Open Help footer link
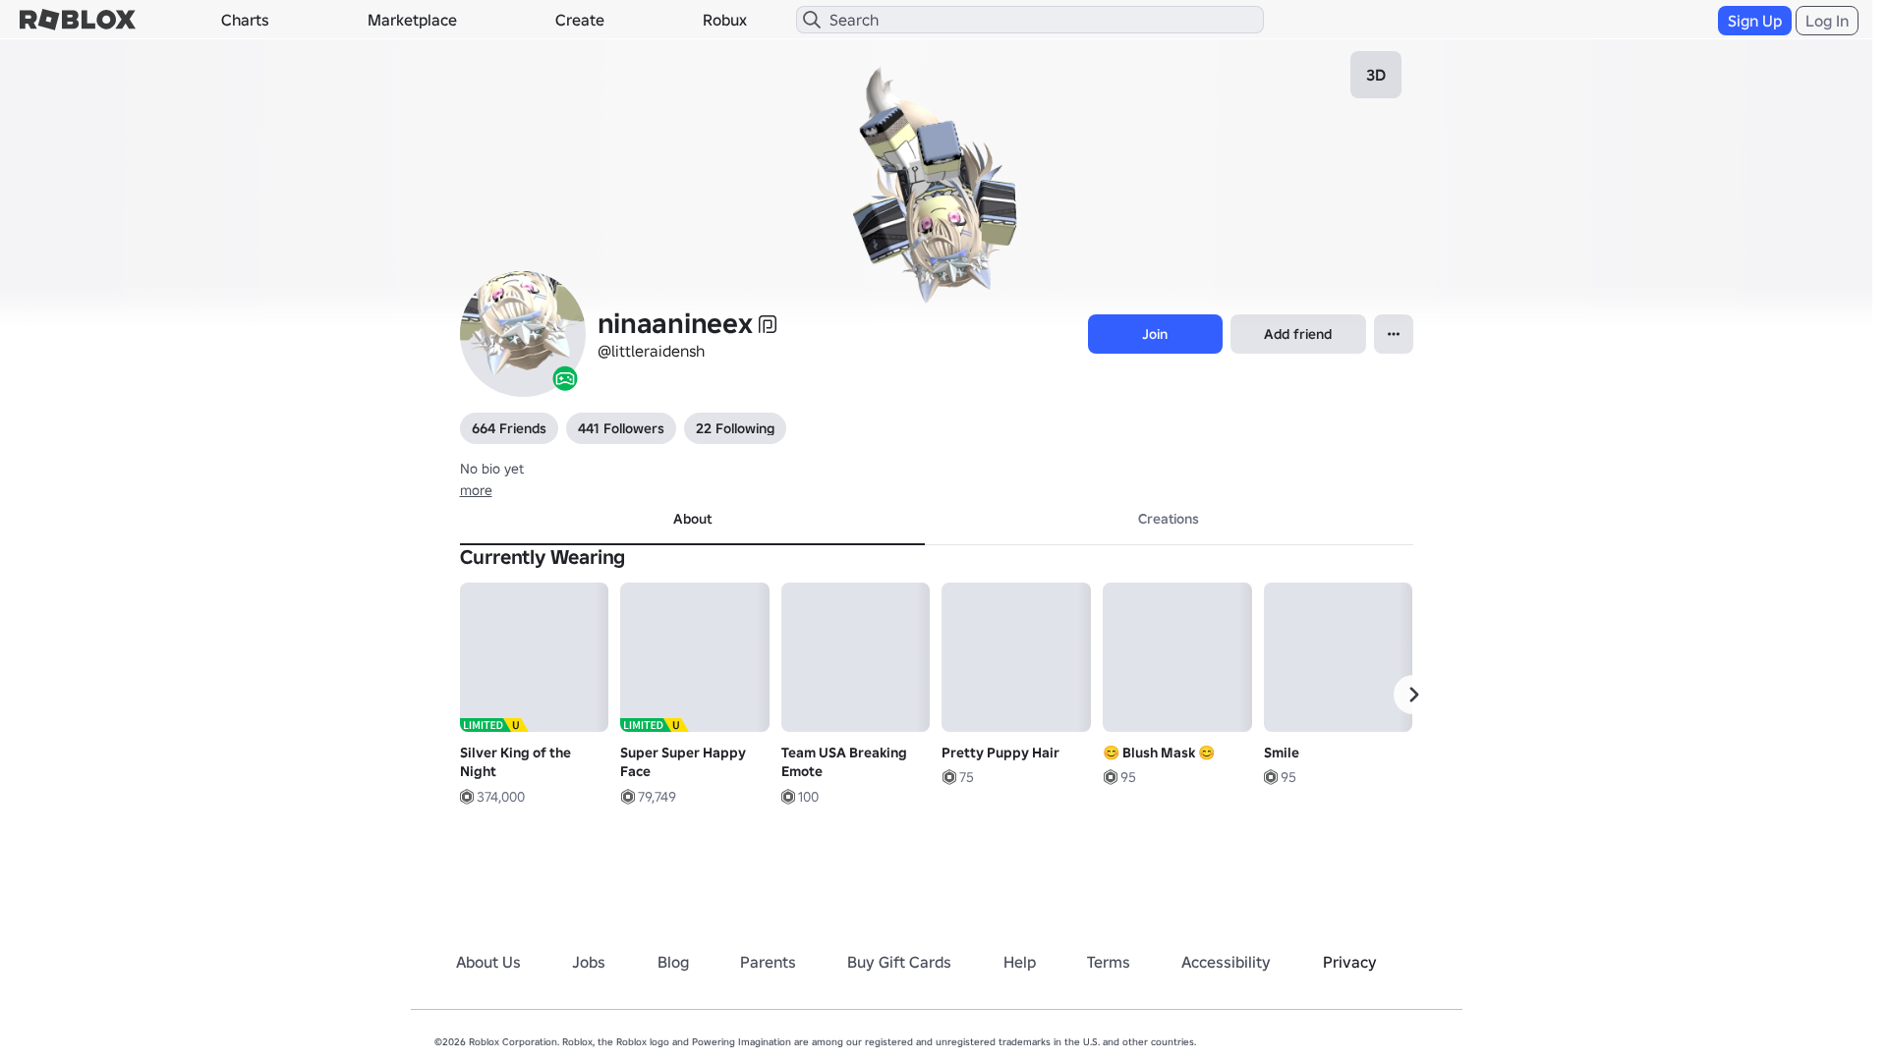 click(1019, 963)
